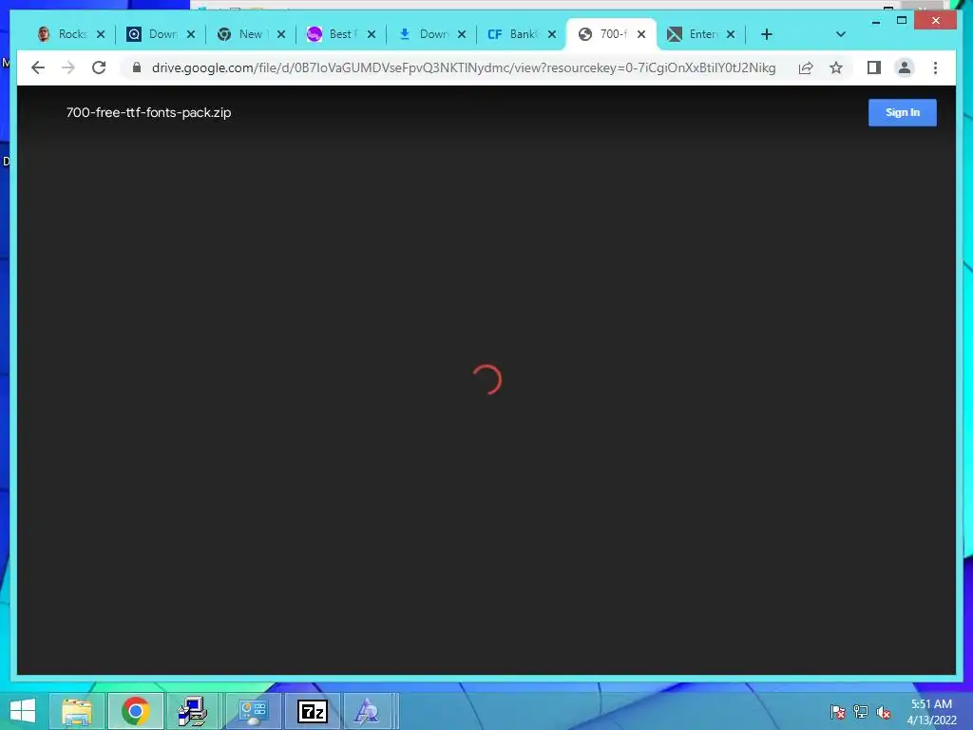
Task: Click the address bar URL
Action: point(464,67)
